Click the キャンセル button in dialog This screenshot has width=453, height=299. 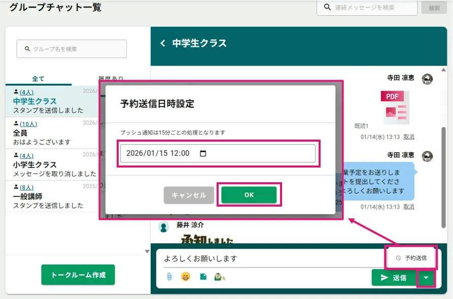click(189, 195)
